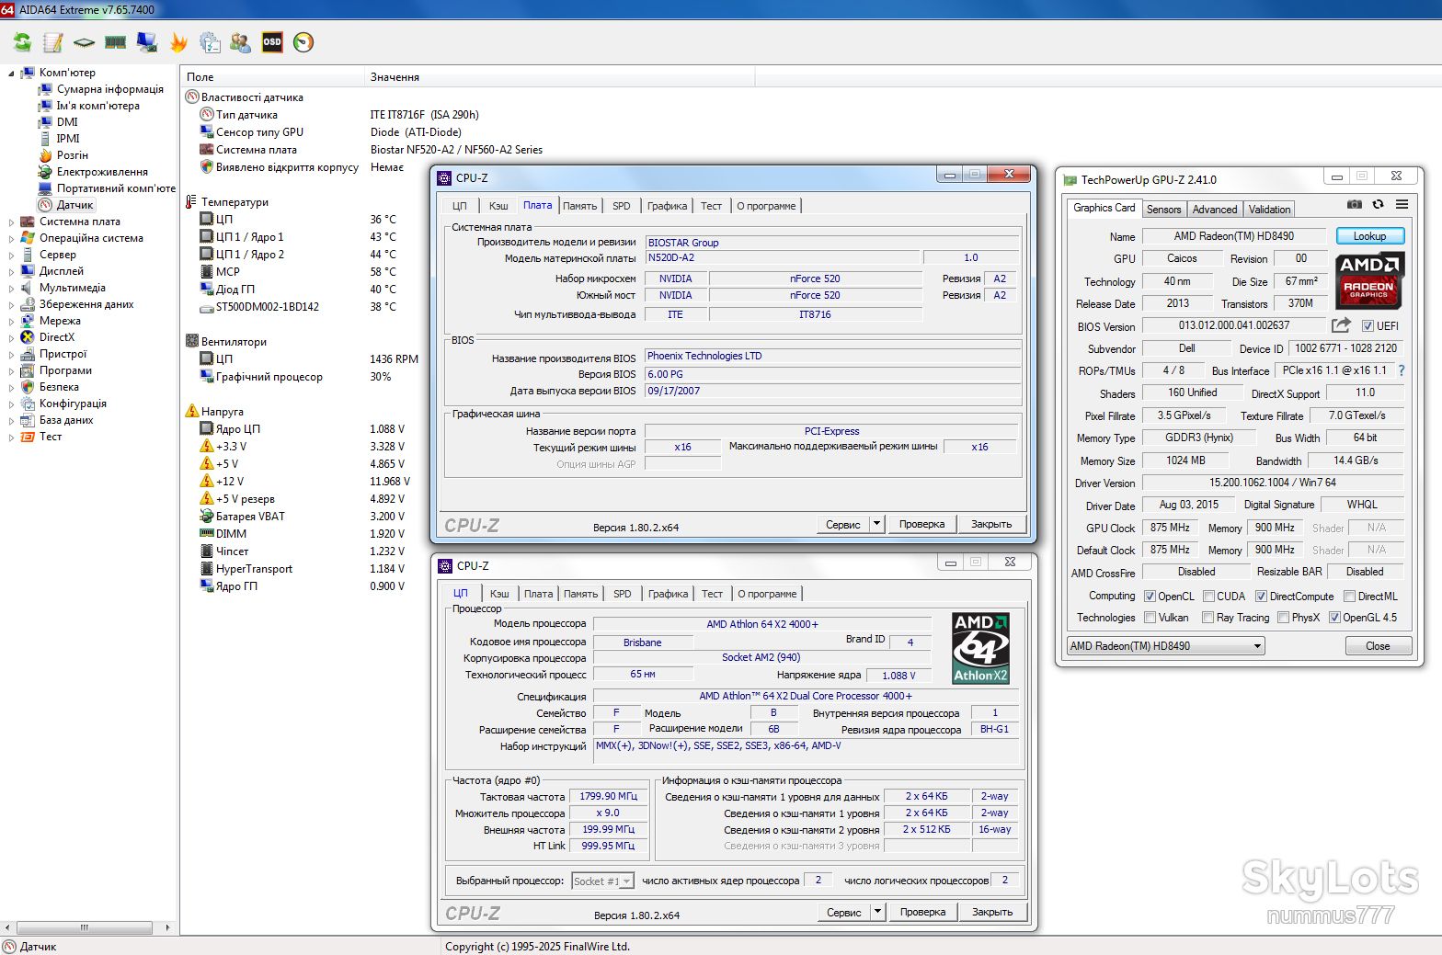
Task: Click the green Refresh arrows icon in AIDA64 toolbar
Action: point(22,42)
